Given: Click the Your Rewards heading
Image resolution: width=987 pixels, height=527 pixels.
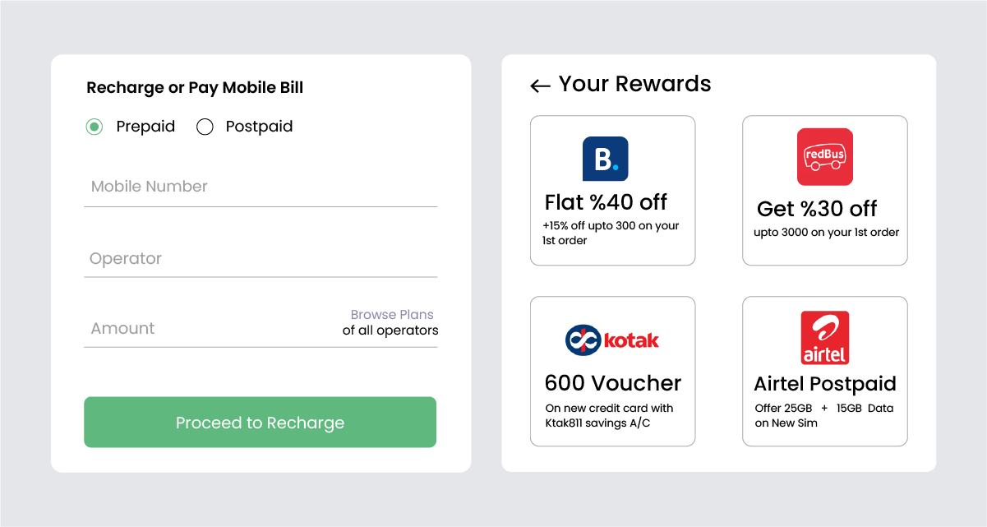Looking at the screenshot, I should 634,84.
